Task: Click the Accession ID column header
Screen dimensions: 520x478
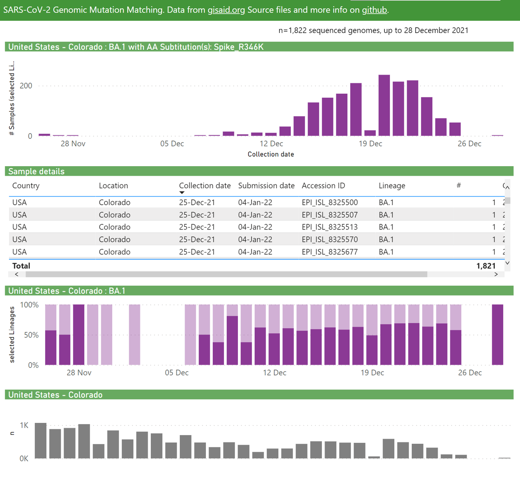Action: point(323,186)
